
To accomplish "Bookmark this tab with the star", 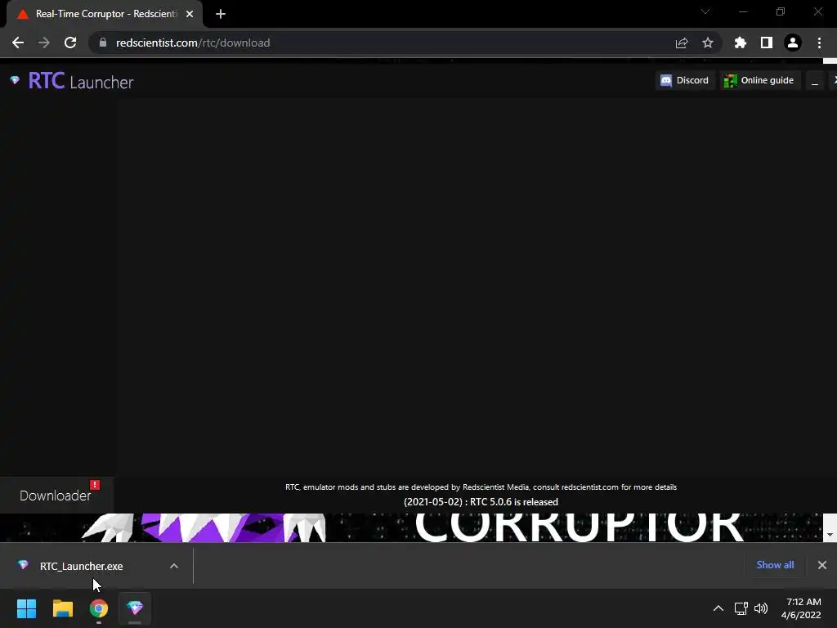I will [x=708, y=43].
